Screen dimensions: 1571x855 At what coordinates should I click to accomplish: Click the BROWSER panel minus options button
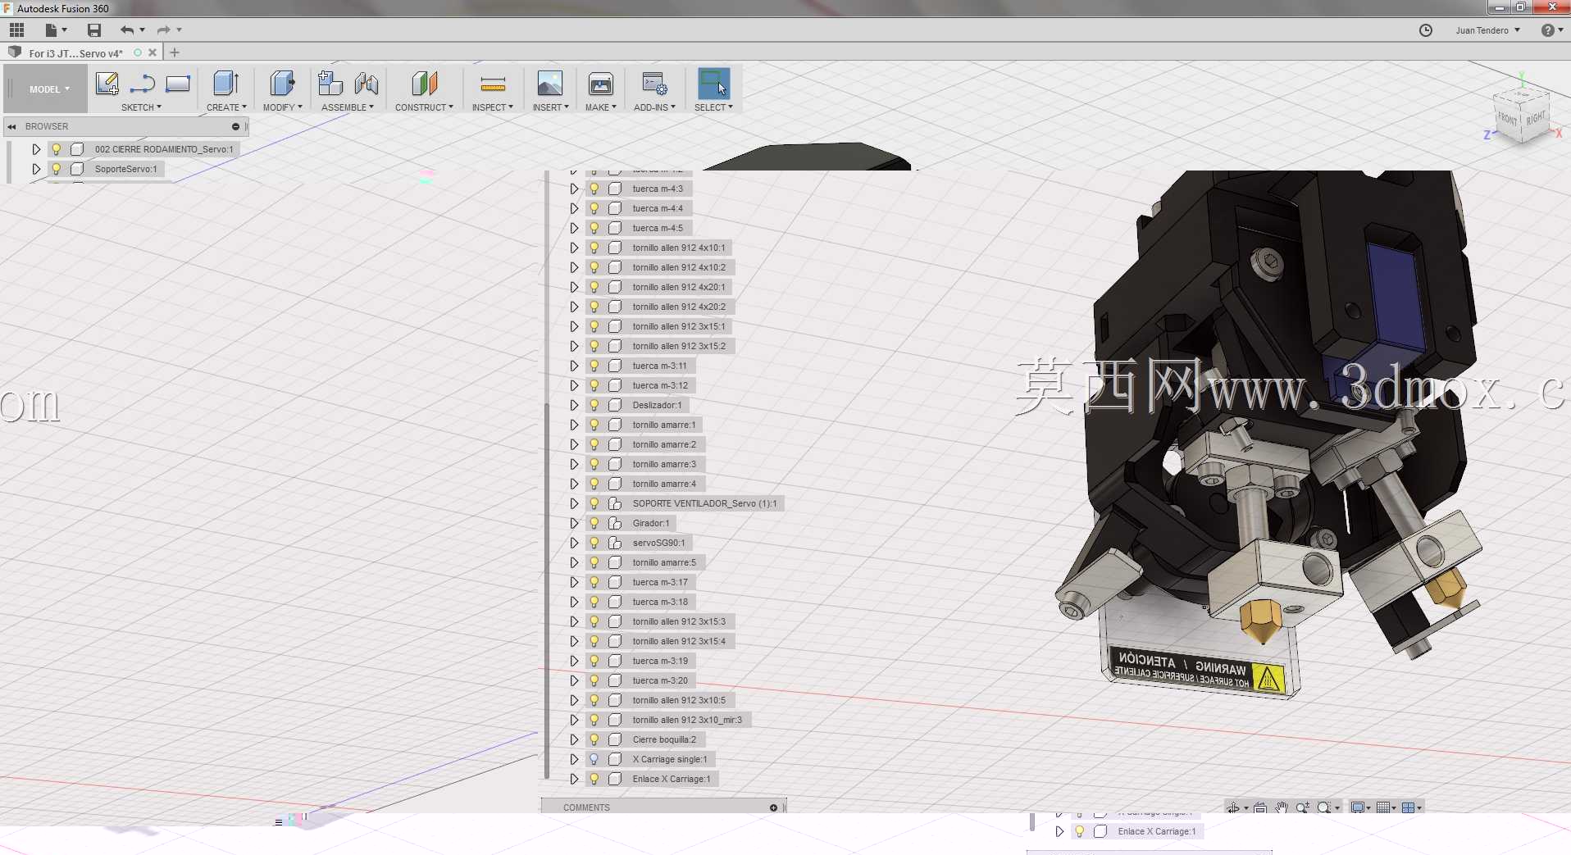click(235, 126)
